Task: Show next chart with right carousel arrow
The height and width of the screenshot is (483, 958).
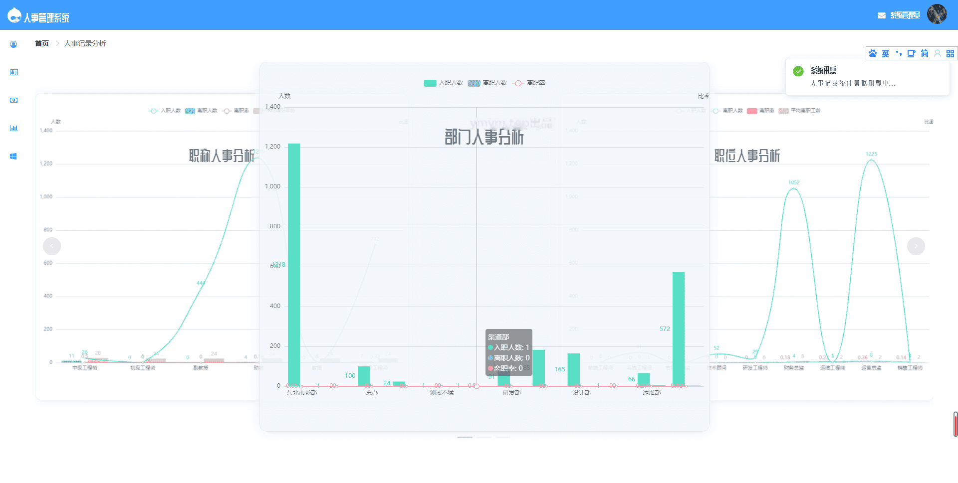Action: [x=916, y=246]
